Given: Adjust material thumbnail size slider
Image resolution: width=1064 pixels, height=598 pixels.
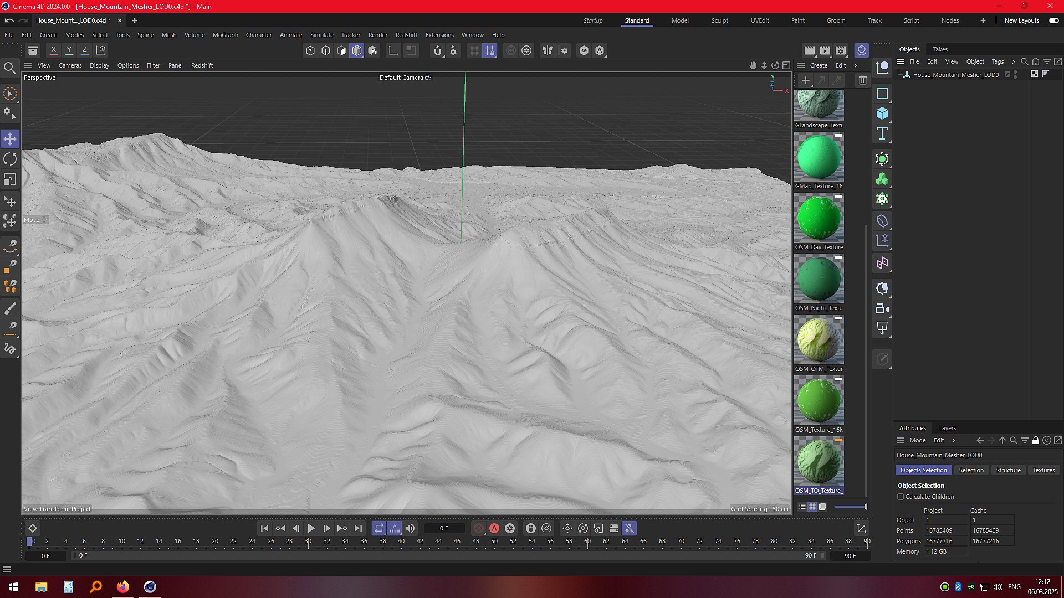Looking at the screenshot, I should click(x=850, y=507).
